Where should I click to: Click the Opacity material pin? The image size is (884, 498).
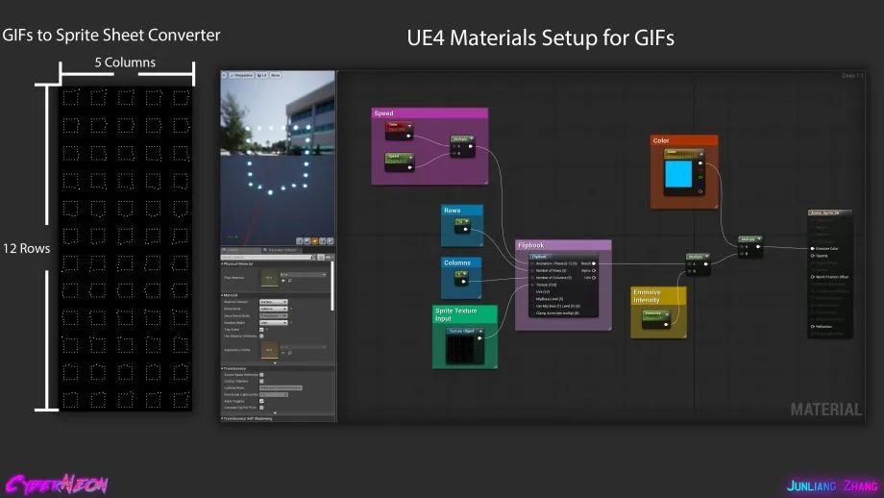(x=812, y=256)
